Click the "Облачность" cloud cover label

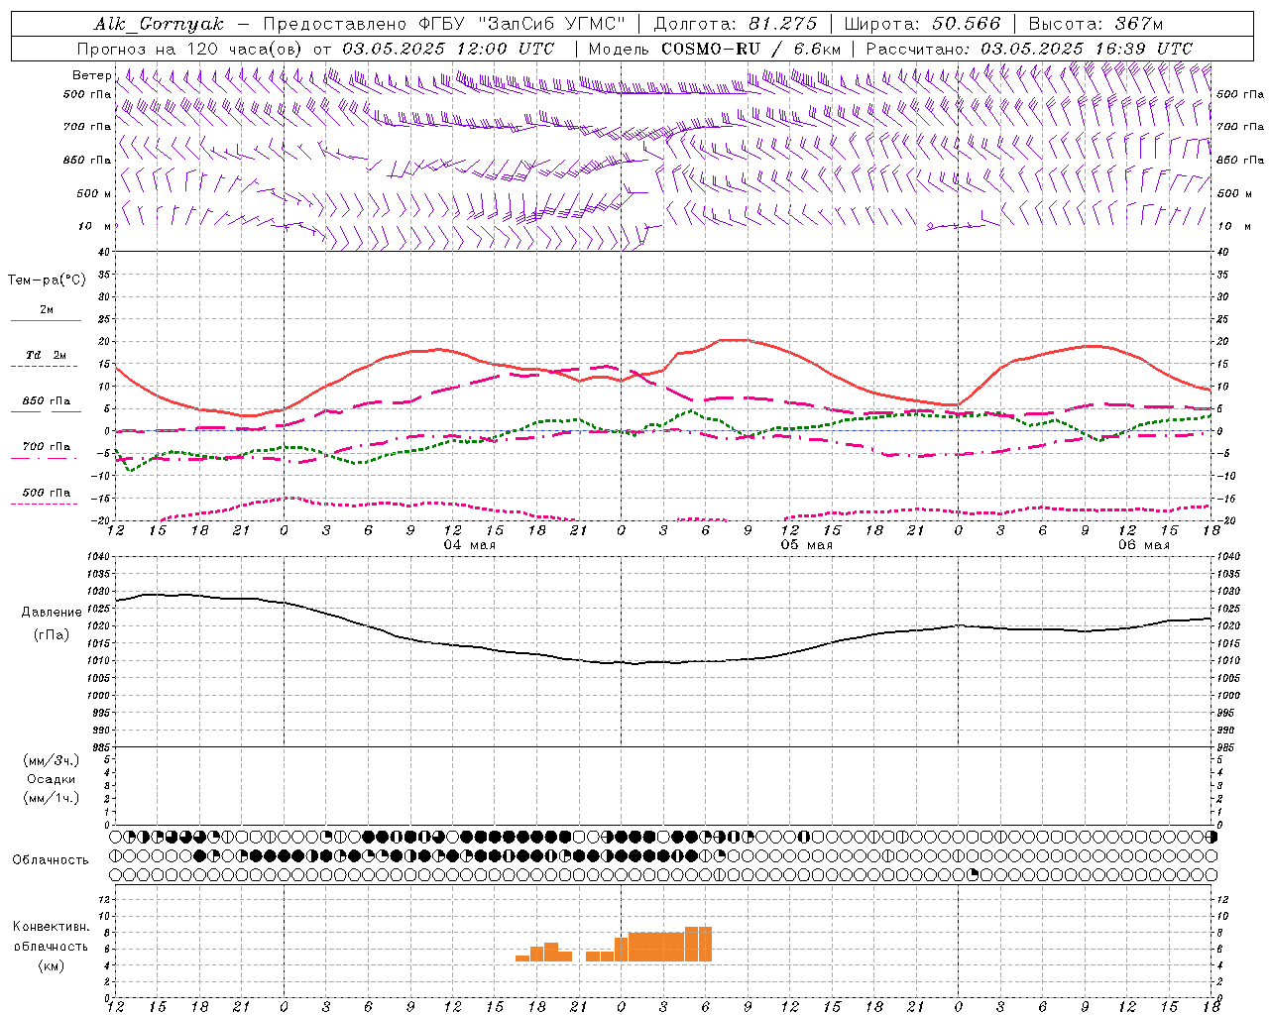(x=51, y=859)
